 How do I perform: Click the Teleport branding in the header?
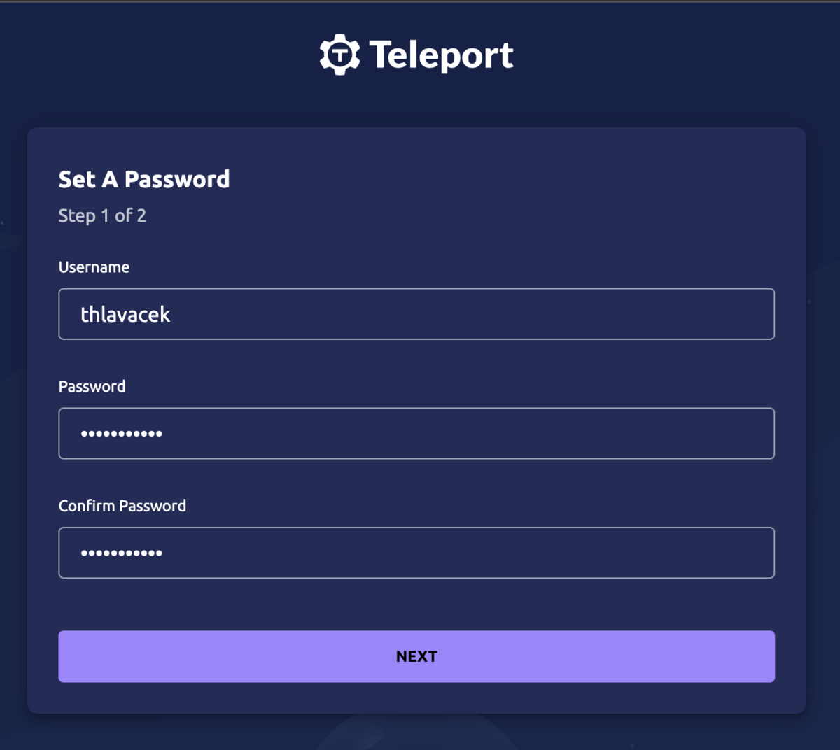(416, 53)
